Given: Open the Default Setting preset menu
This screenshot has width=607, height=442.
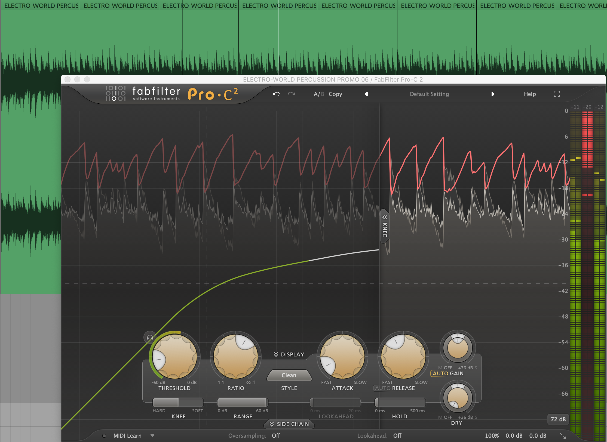Looking at the screenshot, I should pyautogui.click(x=429, y=94).
